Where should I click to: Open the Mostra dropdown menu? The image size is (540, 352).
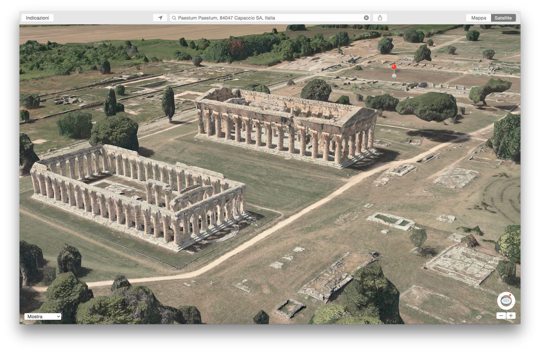pyautogui.click(x=43, y=316)
